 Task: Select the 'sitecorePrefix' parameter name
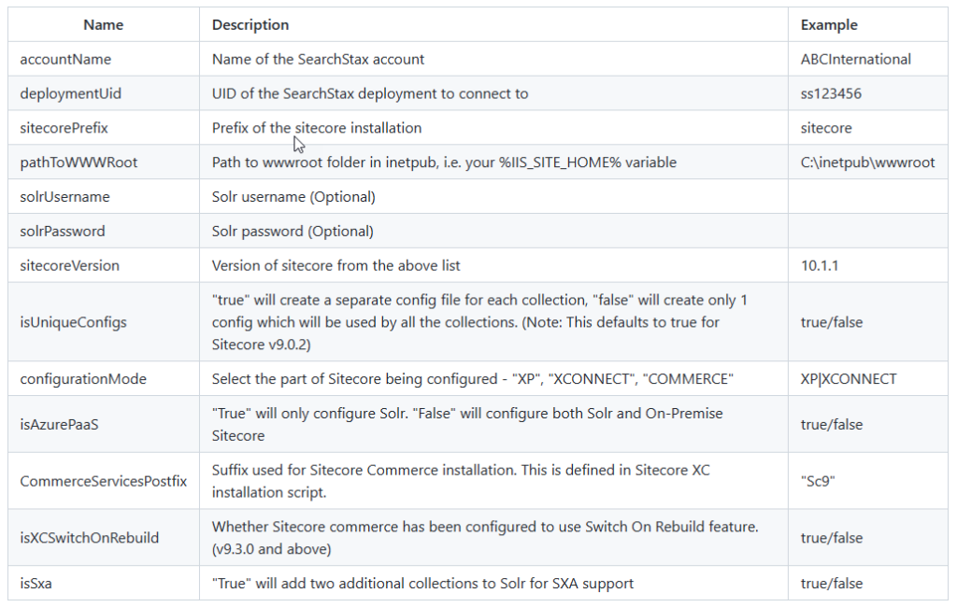tap(64, 128)
